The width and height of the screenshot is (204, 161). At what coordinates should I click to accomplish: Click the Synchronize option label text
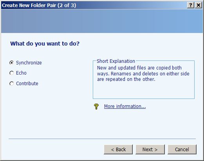[x=29, y=63]
